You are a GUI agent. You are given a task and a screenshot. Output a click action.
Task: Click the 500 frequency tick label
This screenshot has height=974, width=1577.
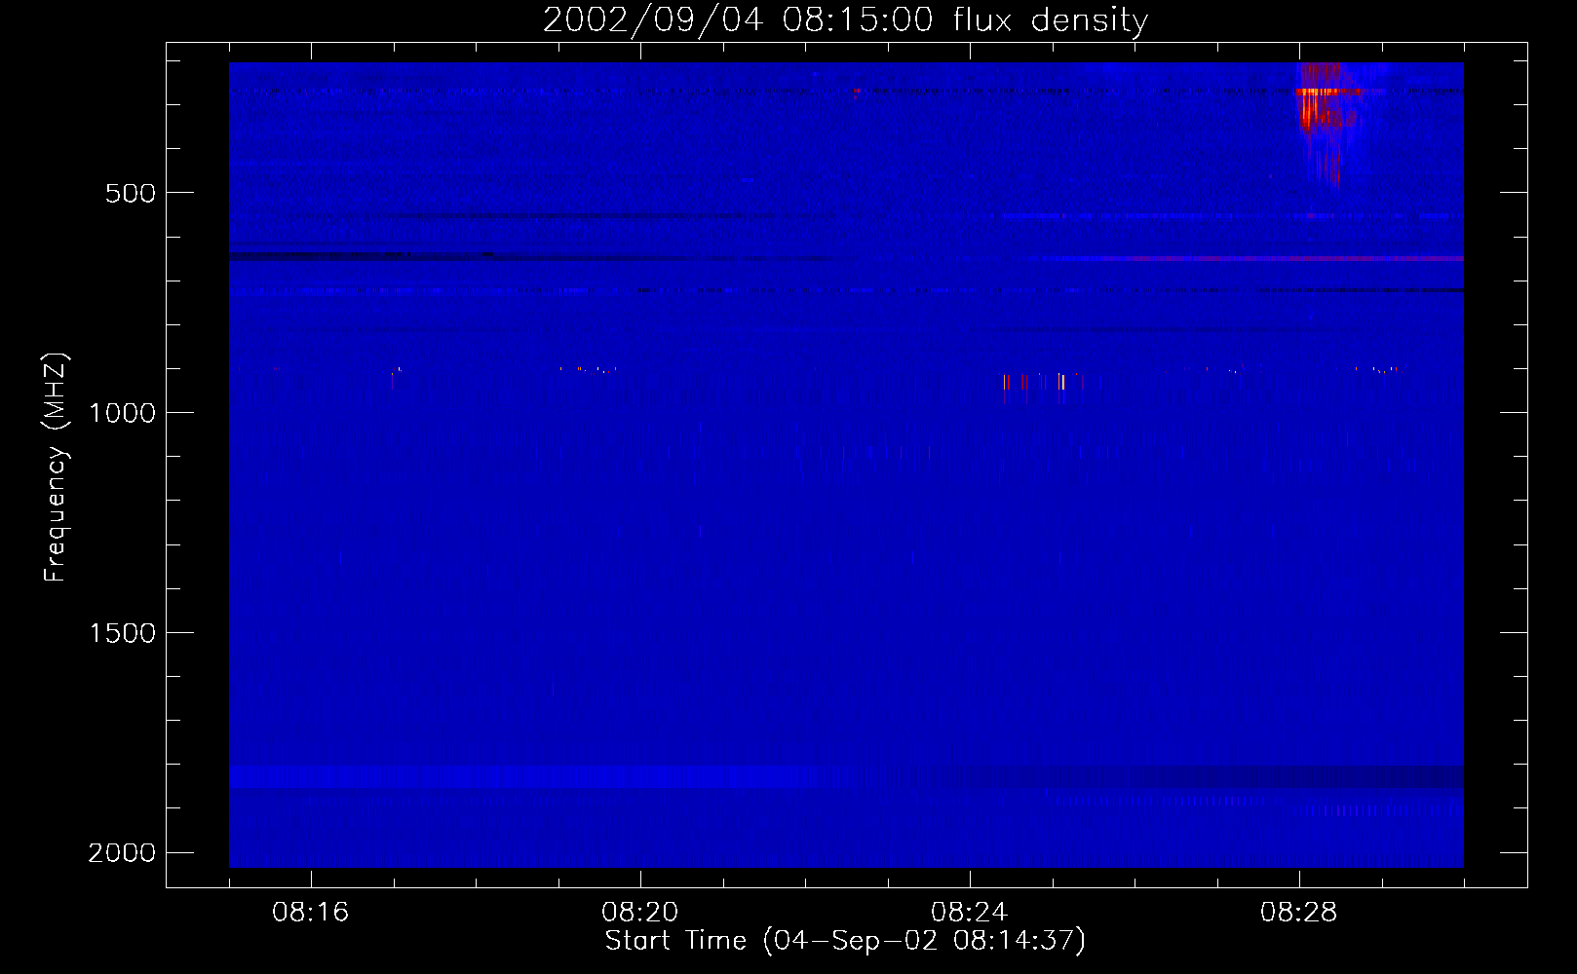click(131, 193)
